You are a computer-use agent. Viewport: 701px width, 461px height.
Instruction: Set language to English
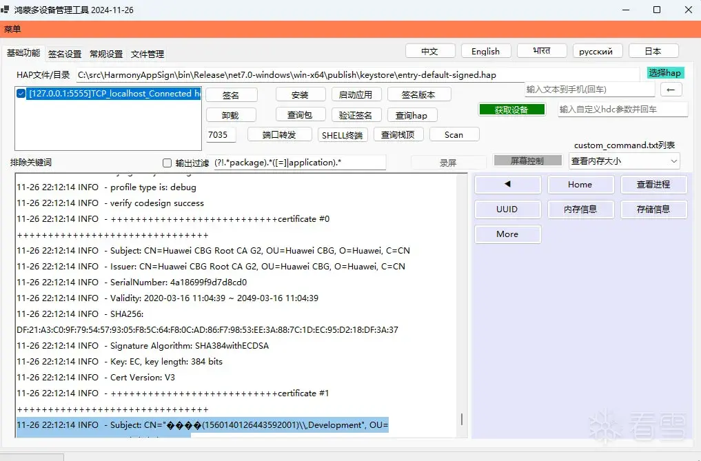pos(486,51)
